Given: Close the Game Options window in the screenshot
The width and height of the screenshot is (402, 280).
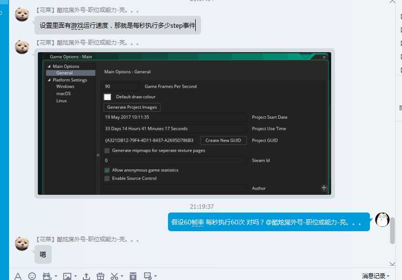Looking at the screenshot, I should click(x=324, y=57).
